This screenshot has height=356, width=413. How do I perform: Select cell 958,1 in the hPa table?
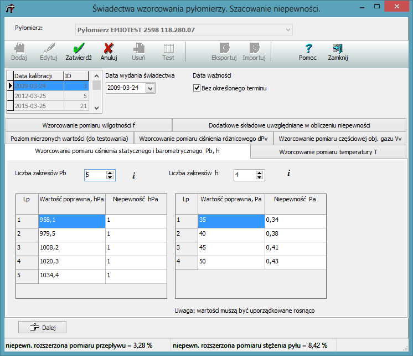[72, 221]
